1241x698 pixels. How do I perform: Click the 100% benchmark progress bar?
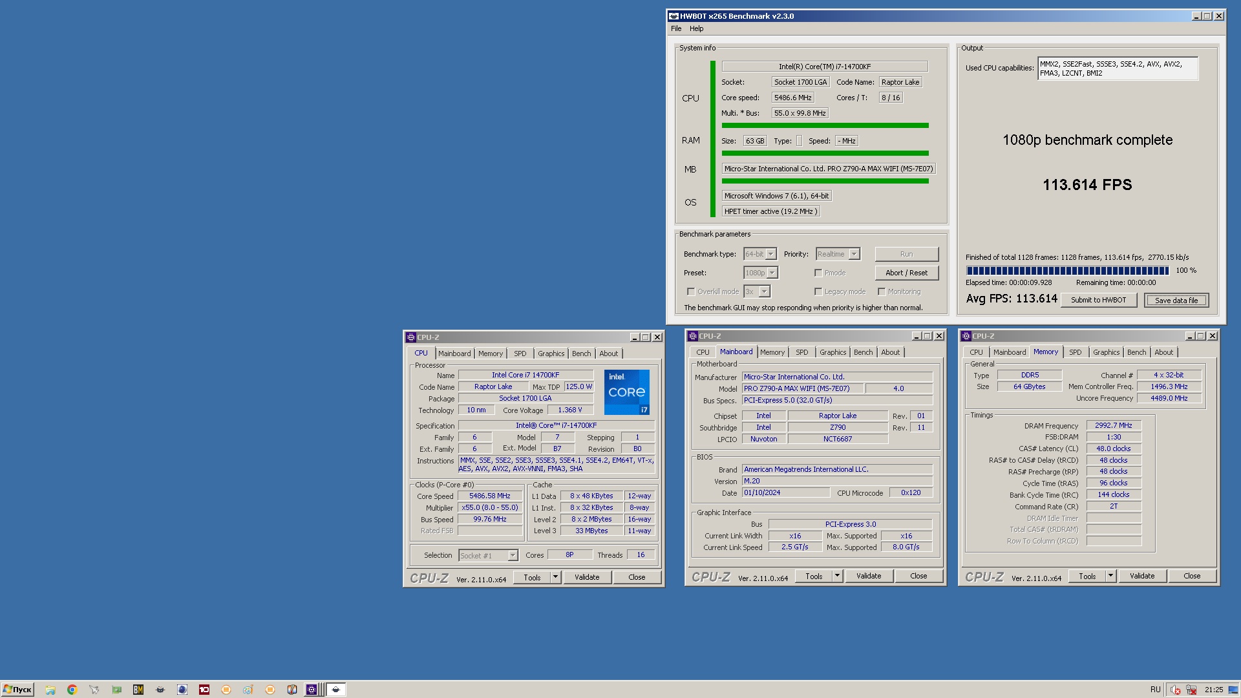pos(1067,271)
